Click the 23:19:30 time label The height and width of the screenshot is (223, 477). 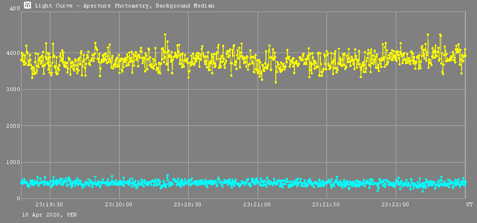(49, 204)
